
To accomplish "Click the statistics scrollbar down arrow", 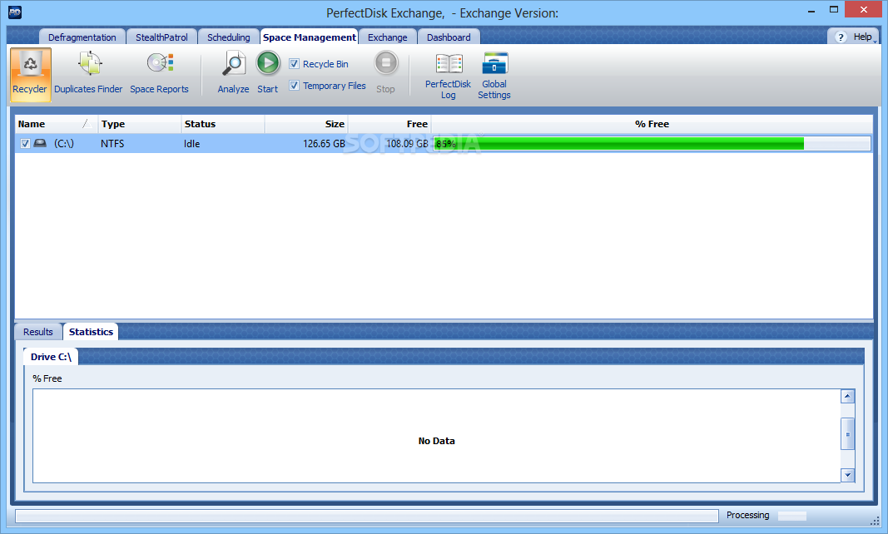I will coord(847,475).
